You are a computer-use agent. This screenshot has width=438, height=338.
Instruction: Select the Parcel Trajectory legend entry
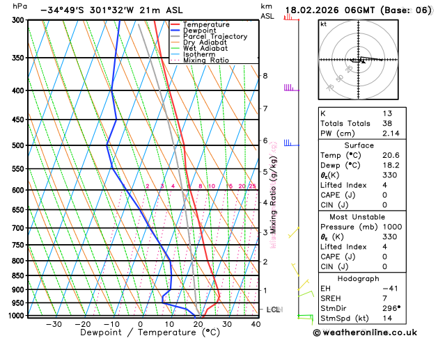(x=209, y=37)
